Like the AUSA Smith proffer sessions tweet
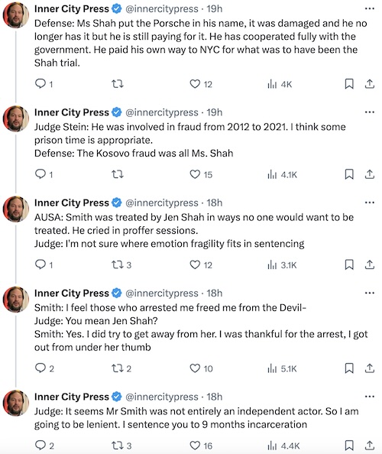 201,264
